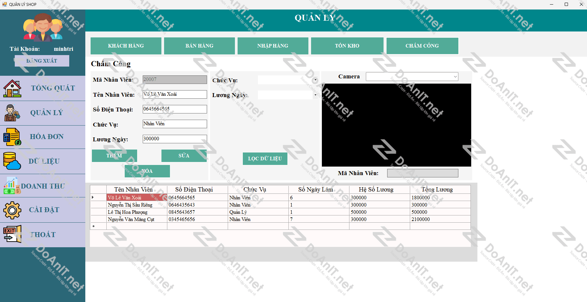Select the Nguyễn Văn Măng Cụt cell
587x302 pixels.
point(137,219)
